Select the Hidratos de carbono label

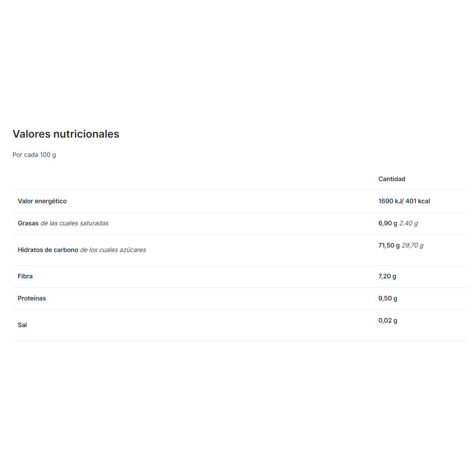coord(48,250)
